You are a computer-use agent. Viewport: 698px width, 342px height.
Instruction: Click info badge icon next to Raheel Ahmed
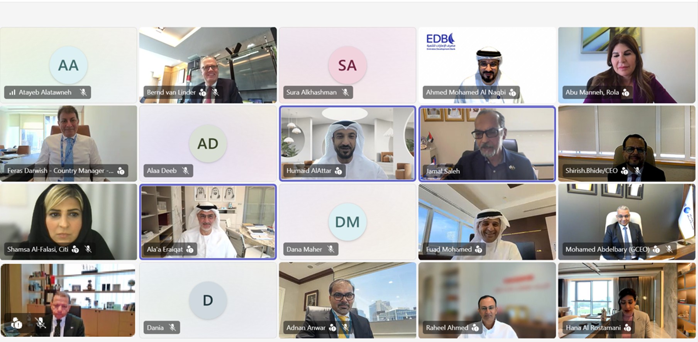pos(475,328)
